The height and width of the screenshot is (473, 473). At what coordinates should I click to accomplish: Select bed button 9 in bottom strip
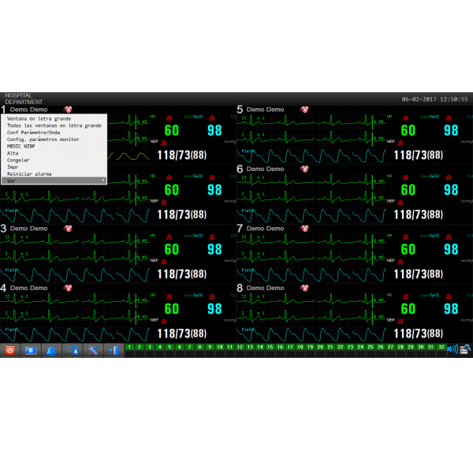(x=210, y=347)
